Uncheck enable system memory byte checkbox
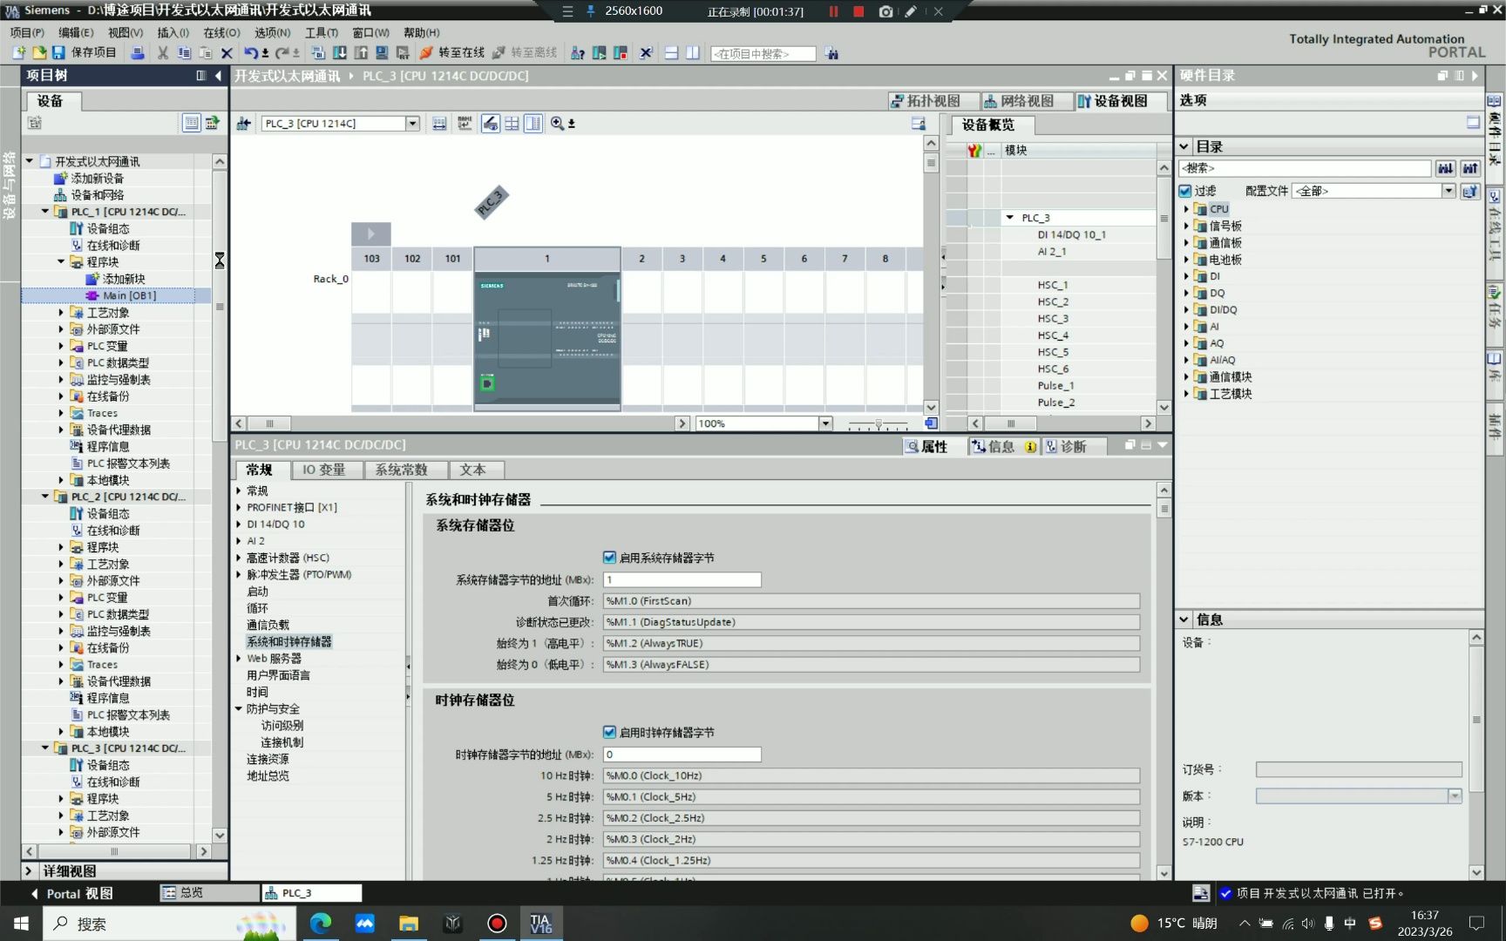The width and height of the screenshot is (1506, 941). [x=609, y=558]
